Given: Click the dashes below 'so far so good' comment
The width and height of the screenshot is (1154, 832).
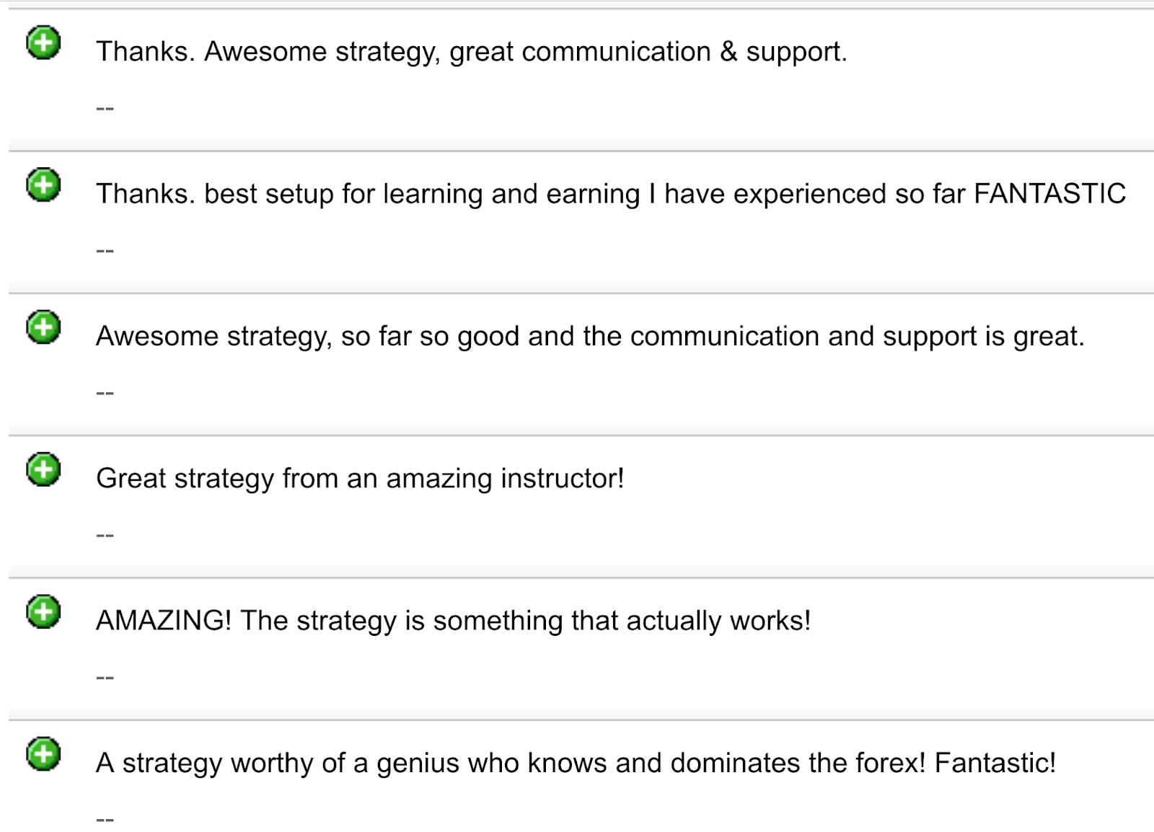Looking at the screenshot, I should click(105, 392).
